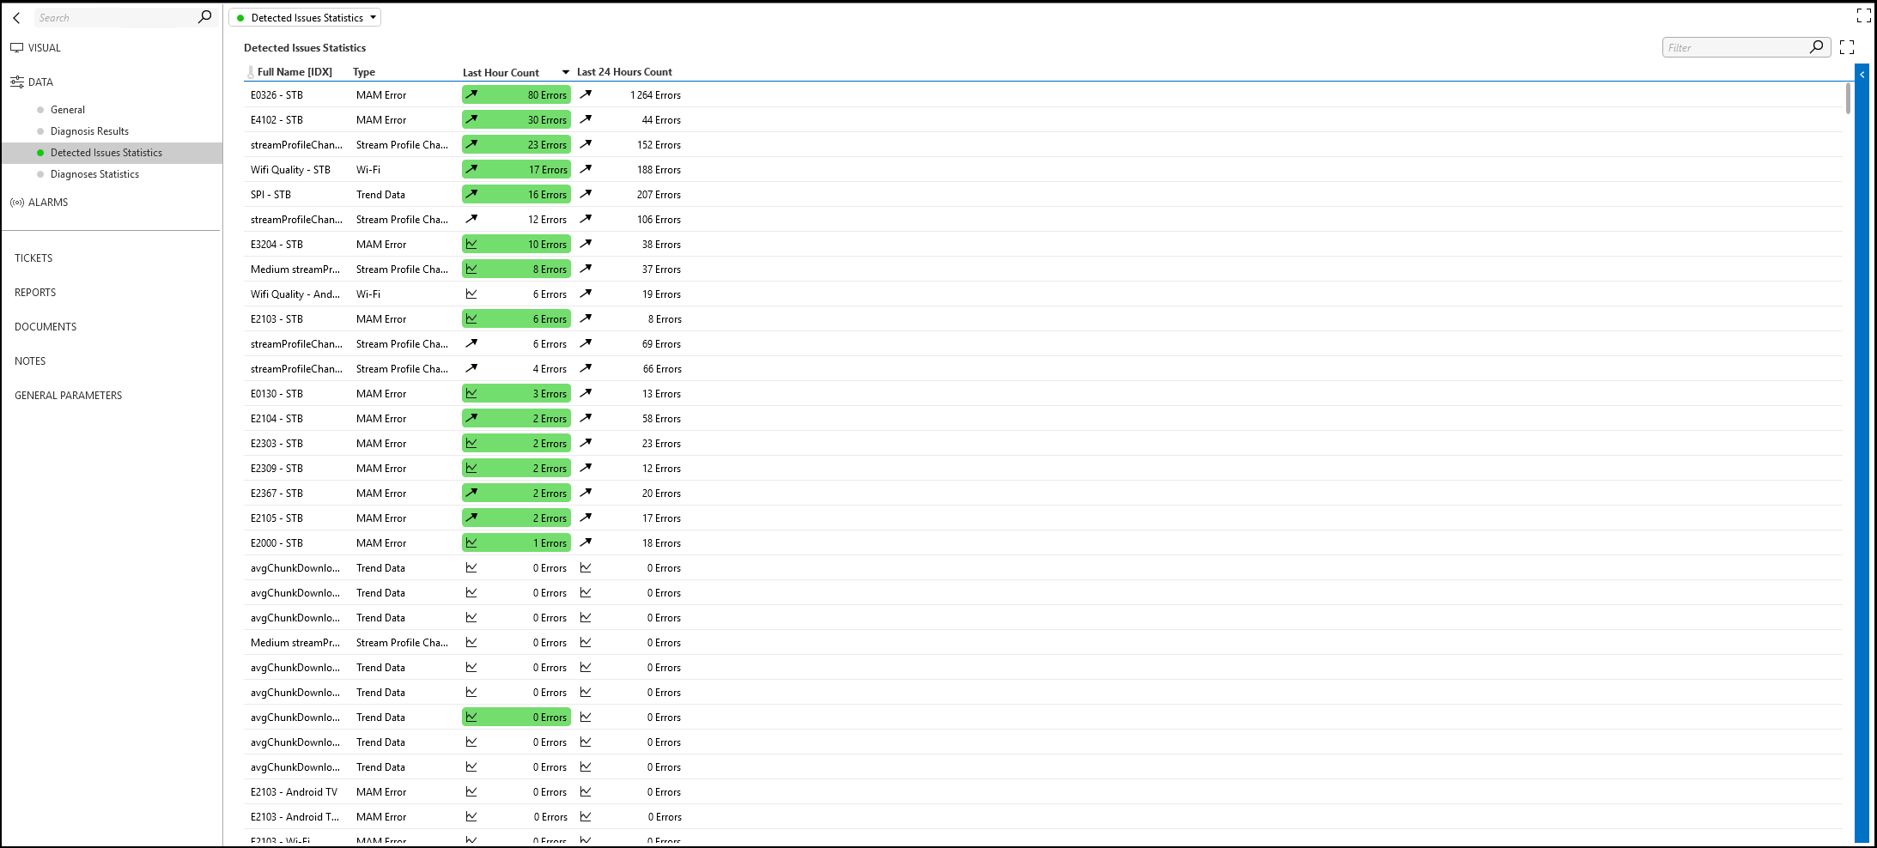Click the 207 Errors value
The width and height of the screenshot is (1877, 848).
(659, 195)
